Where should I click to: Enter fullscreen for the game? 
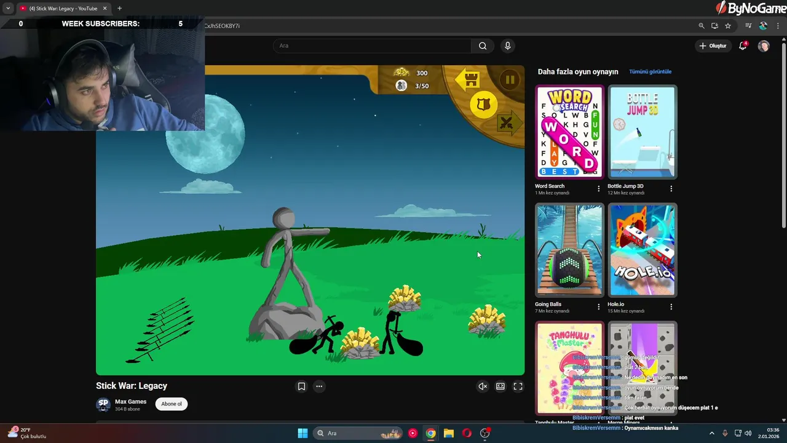click(x=518, y=386)
